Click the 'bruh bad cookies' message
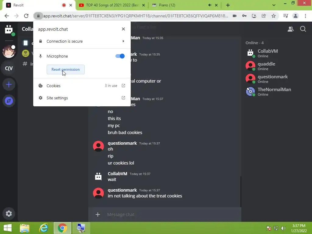 click(x=125, y=133)
